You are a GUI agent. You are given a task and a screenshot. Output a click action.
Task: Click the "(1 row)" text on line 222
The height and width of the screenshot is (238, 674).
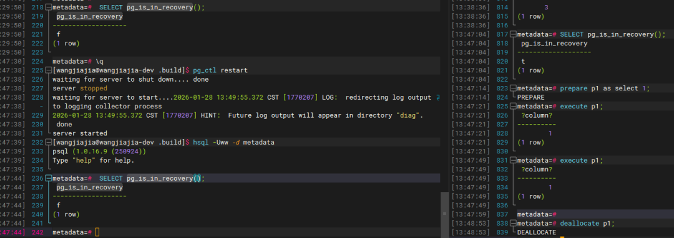pyautogui.click(x=66, y=44)
